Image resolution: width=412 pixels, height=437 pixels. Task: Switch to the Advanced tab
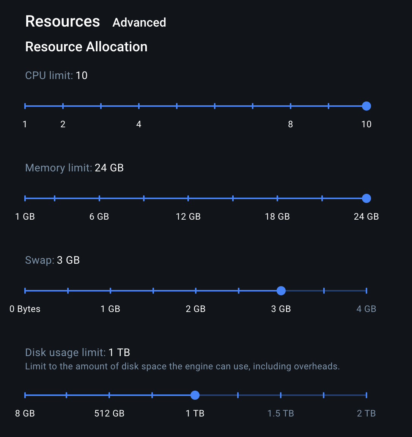[x=139, y=22]
